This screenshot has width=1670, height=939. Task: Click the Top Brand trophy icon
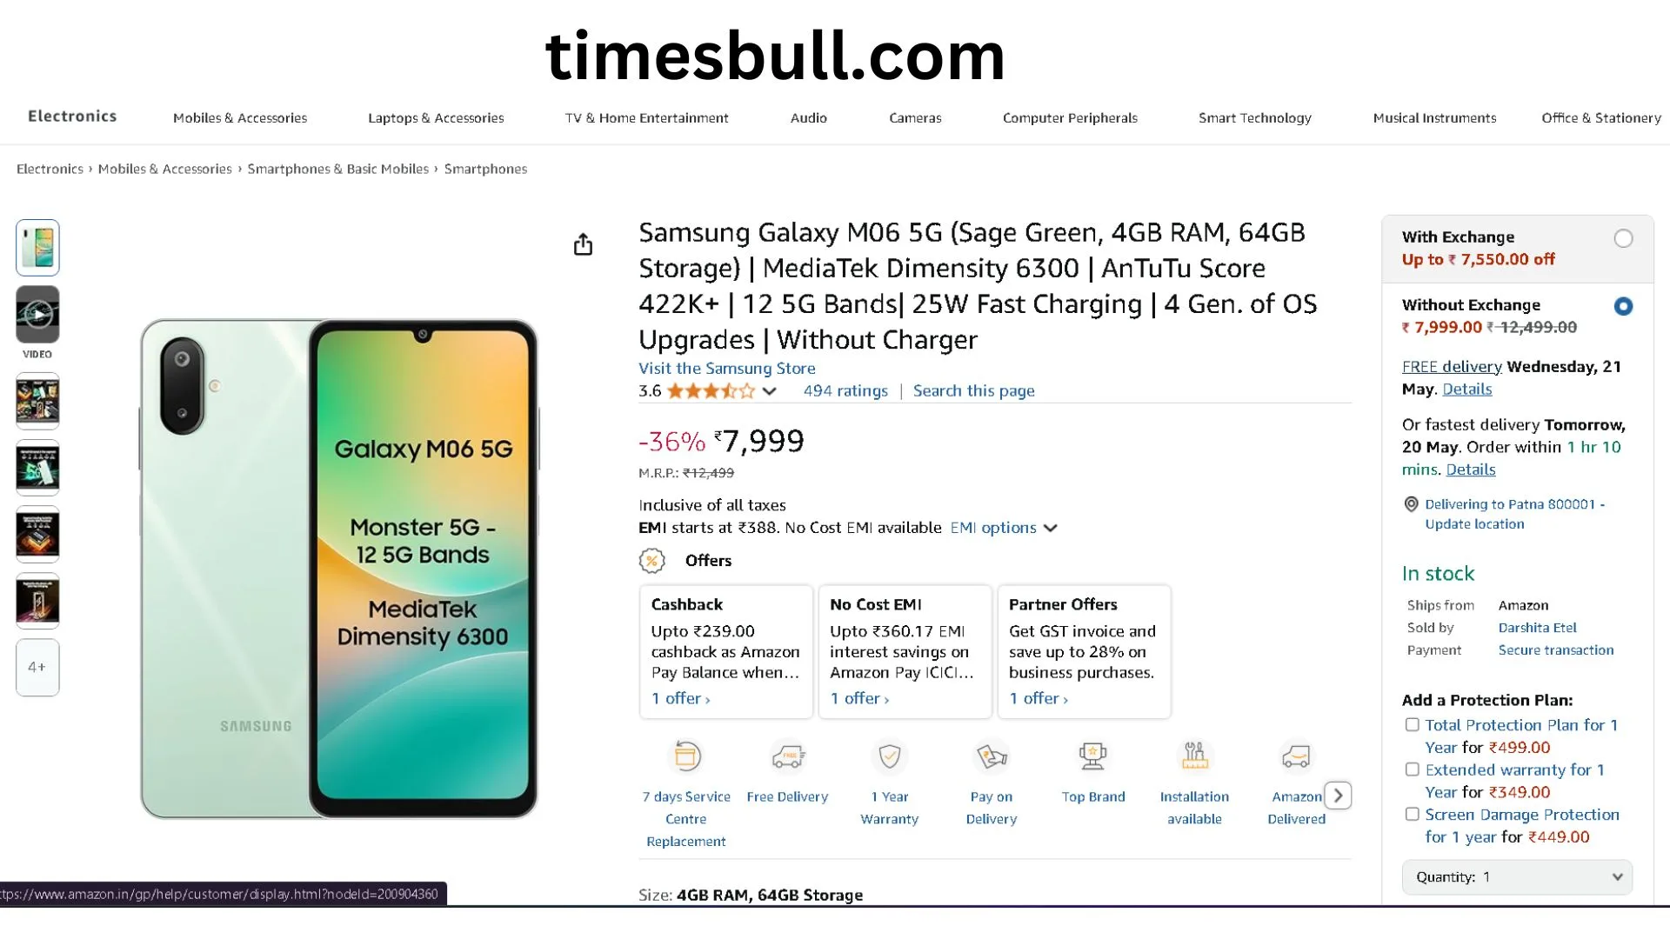[1092, 756]
